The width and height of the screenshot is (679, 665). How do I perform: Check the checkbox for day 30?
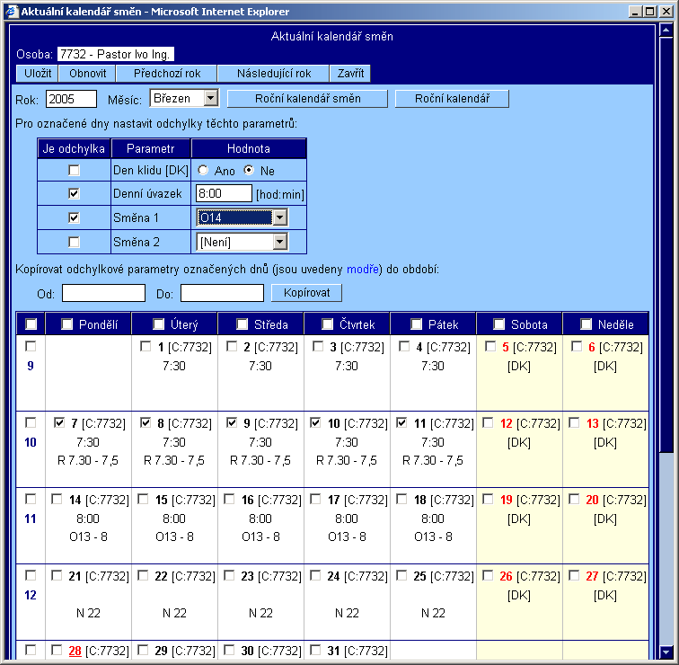click(x=229, y=650)
